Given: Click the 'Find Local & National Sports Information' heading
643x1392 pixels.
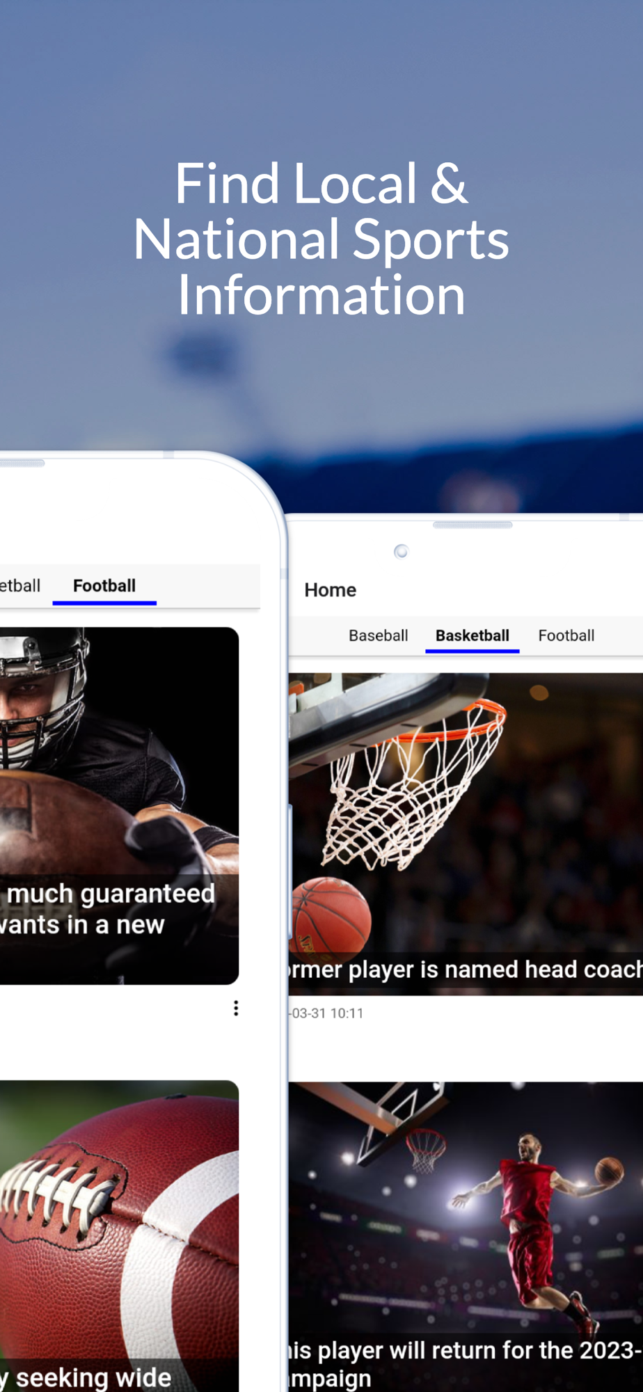Looking at the screenshot, I should coord(321,239).
